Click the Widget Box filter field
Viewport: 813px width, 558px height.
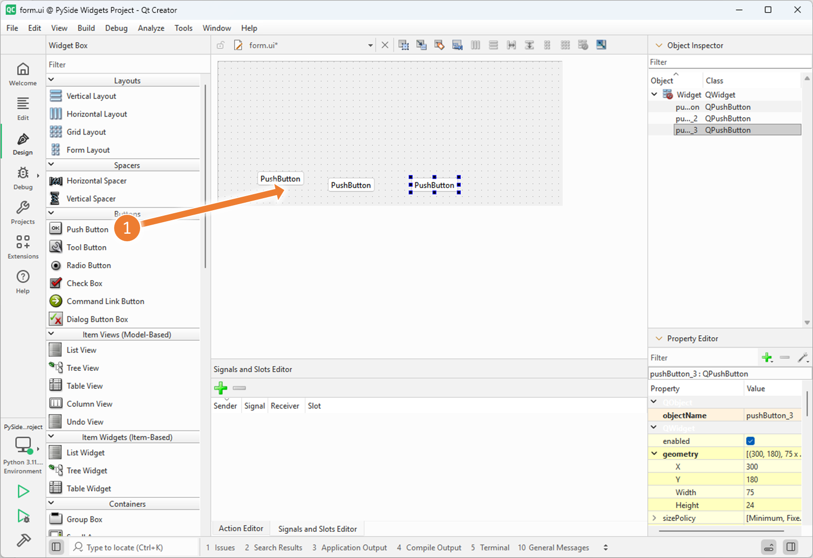128,65
